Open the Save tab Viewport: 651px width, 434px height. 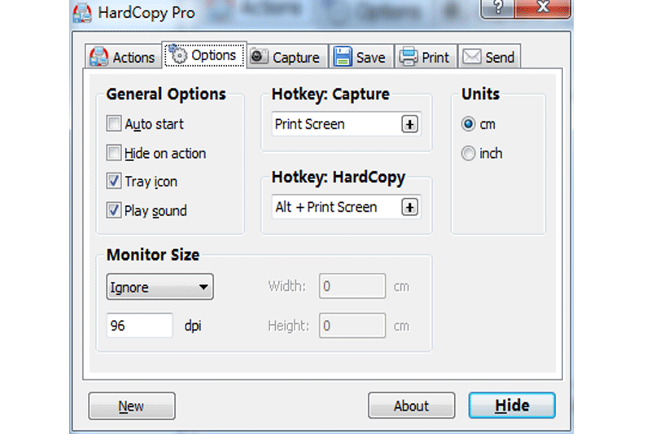(360, 57)
